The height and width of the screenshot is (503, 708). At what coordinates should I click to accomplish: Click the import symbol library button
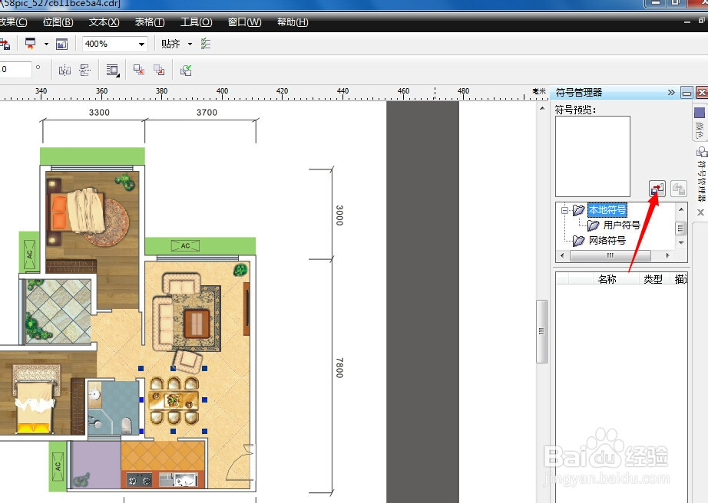(x=657, y=189)
